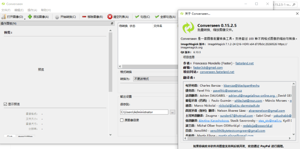300x149 pixels.
Task: Open the 文件(F) menu
Action: click(x=6, y=10)
